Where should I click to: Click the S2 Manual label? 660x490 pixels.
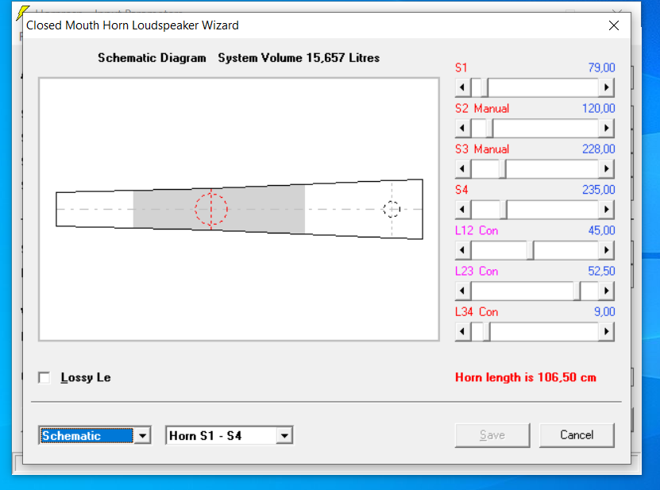tap(482, 109)
